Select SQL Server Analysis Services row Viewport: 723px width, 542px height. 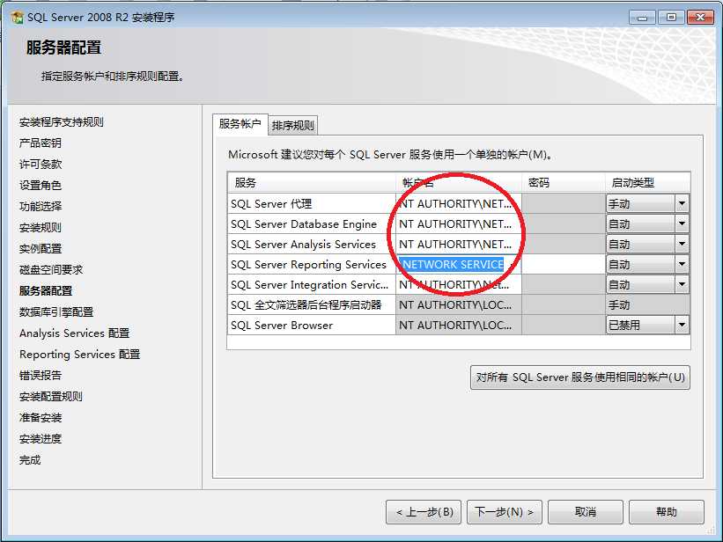click(x=311, y=244)
